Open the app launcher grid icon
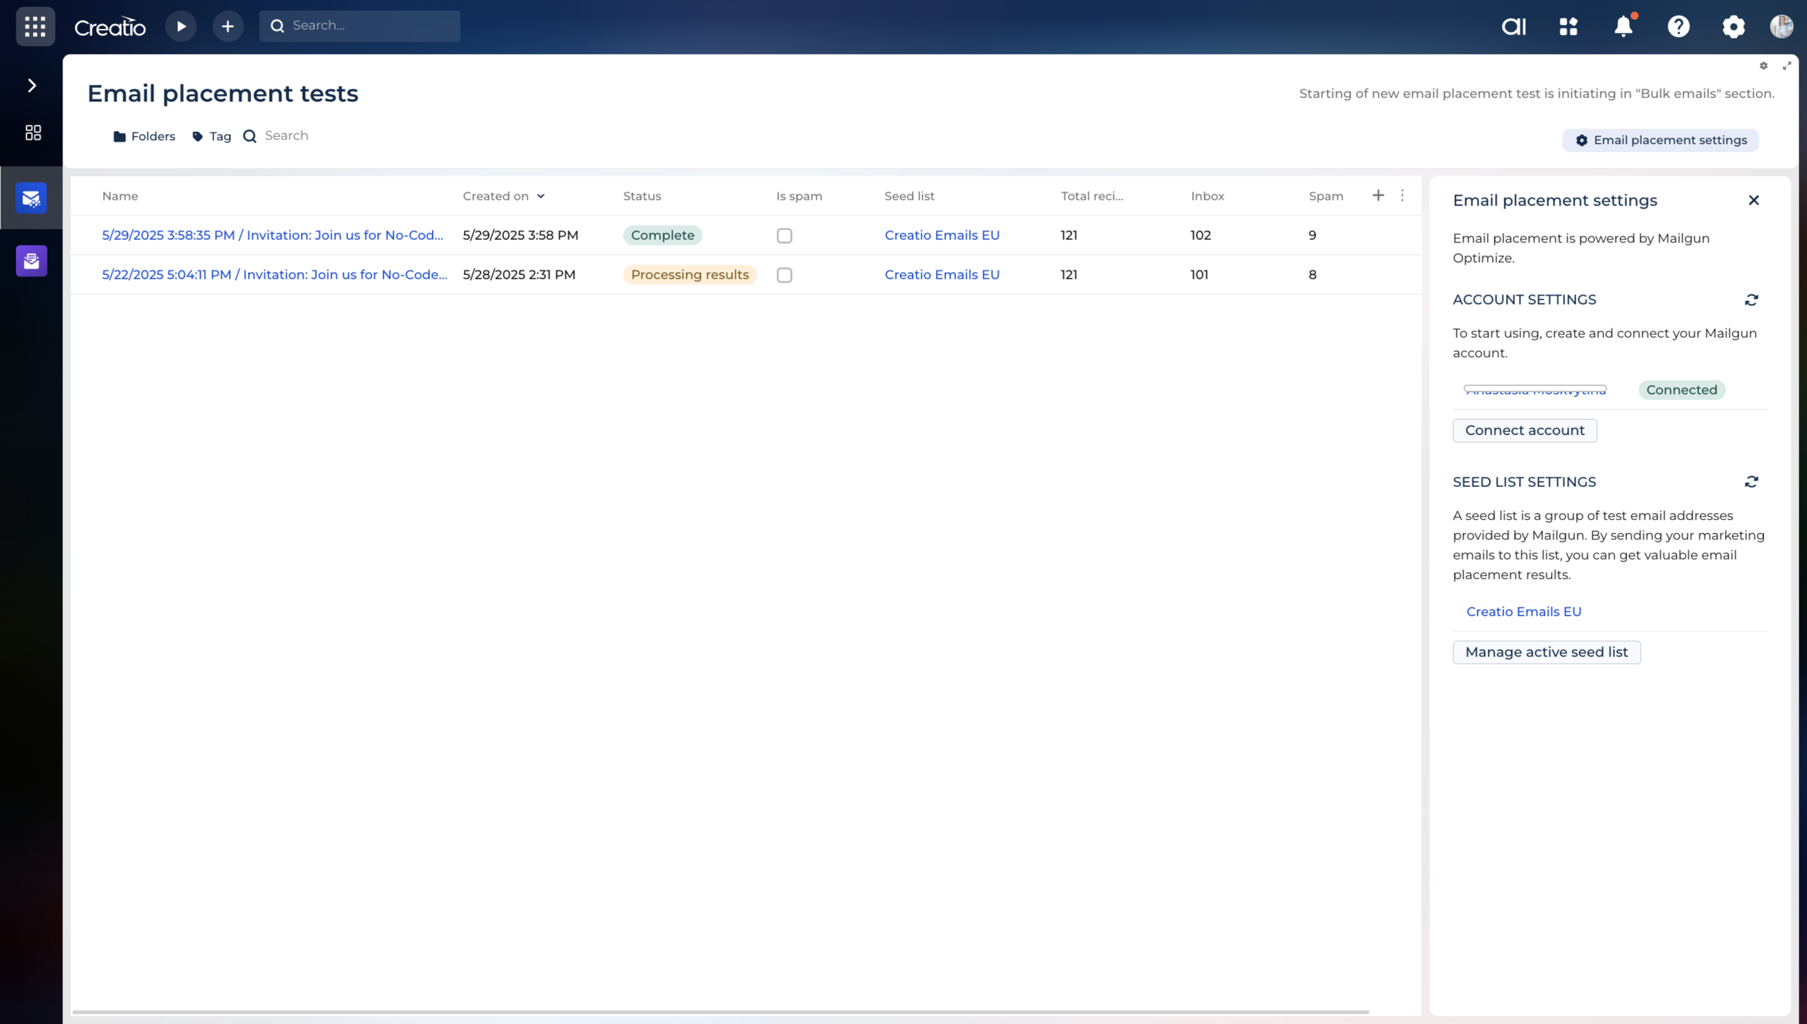 [x=35, y=26]
